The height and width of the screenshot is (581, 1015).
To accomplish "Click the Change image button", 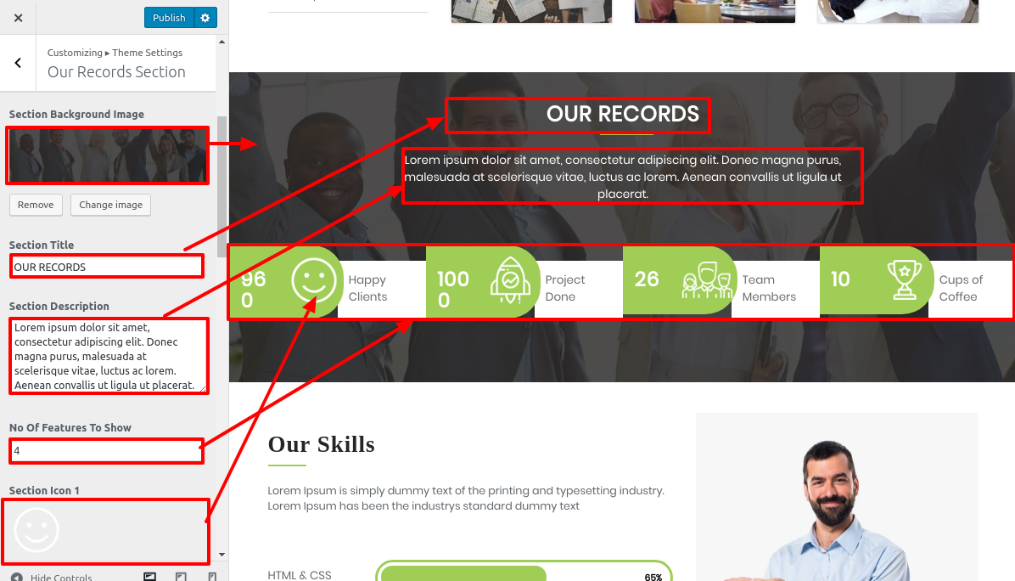I will click(110, 205).
